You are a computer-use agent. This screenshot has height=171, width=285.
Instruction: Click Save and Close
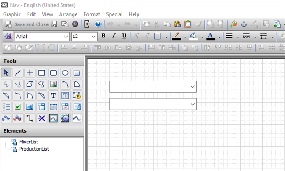pos(27,24)
